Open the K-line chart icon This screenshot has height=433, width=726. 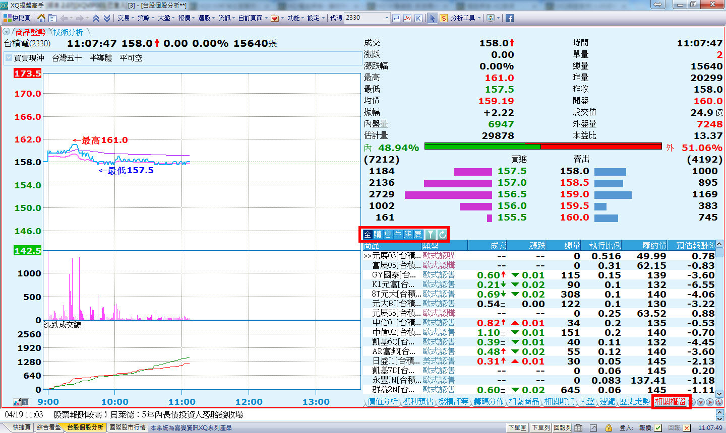[x=418, y=18]
